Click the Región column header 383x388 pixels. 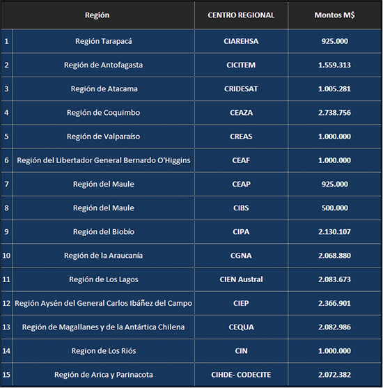pyautogui.click(x=97, y=15)
